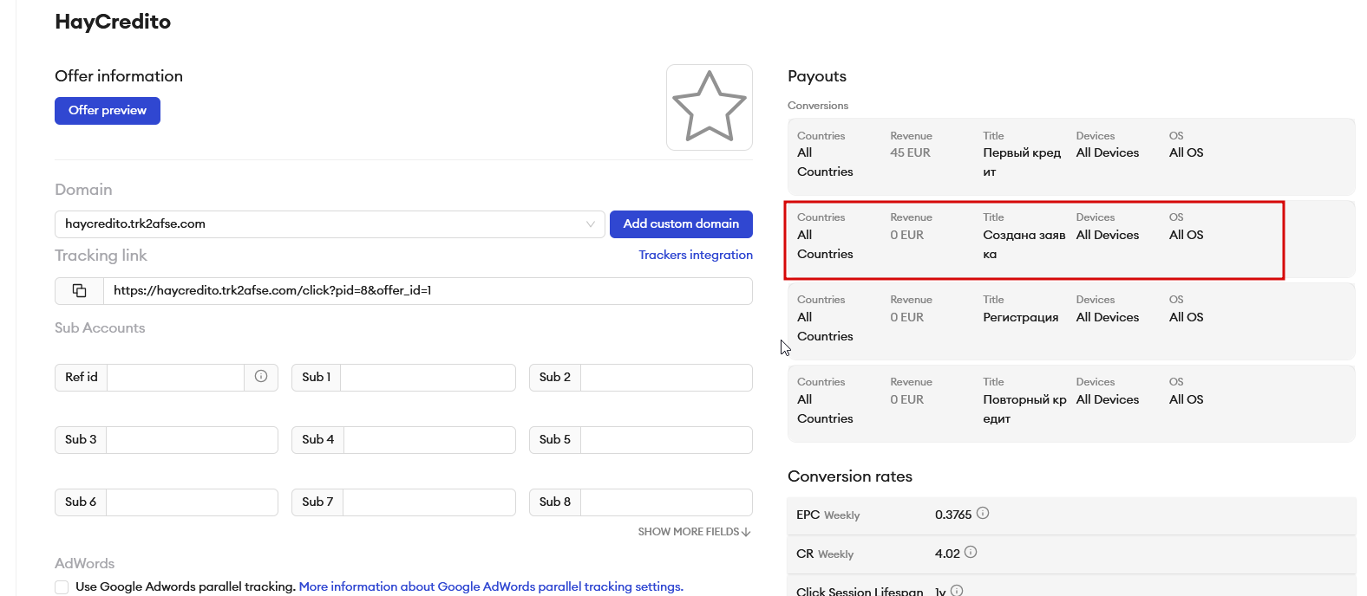Click the Ref id info icon
Screen dimensions: 1367x596
(x=261, y=377)
